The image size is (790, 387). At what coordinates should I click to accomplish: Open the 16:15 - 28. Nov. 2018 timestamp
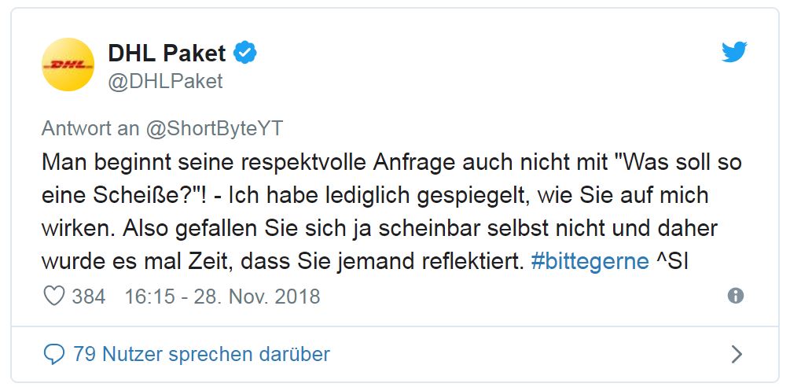tap(222, 297)
